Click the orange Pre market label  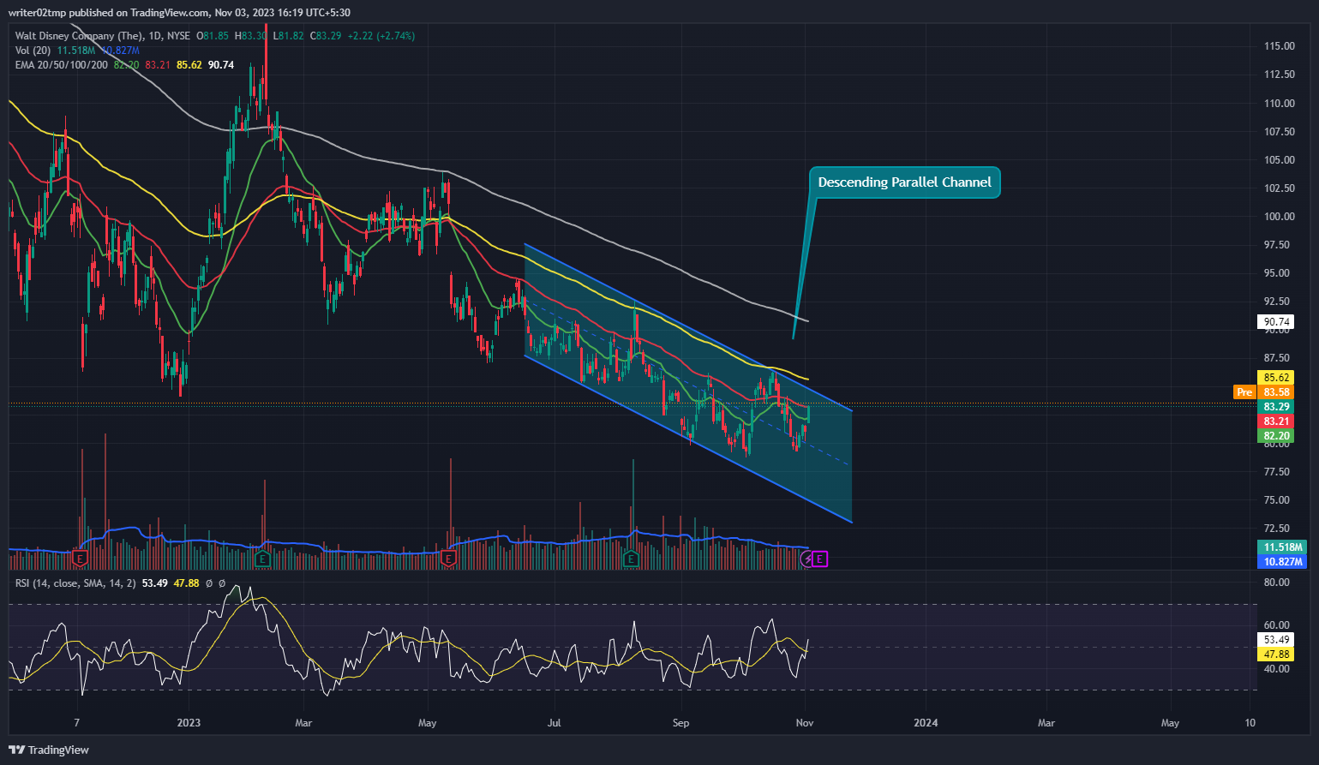pos(1244,392)
